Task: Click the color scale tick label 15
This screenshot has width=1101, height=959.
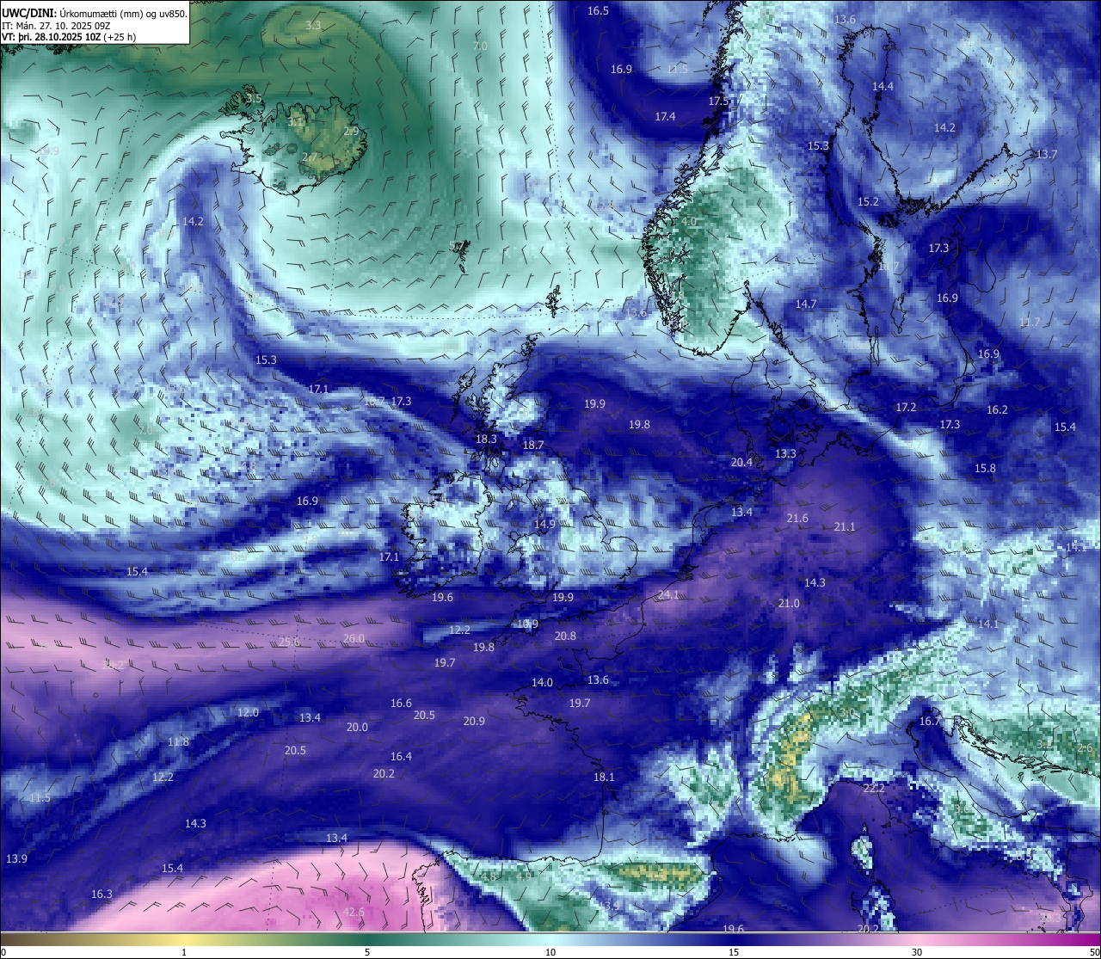Action: pyautogui.click(x=734, y=952)
